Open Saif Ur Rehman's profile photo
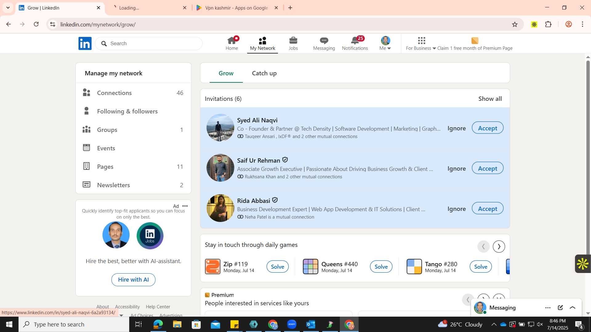Screen dimensions: 591x332 220,168
